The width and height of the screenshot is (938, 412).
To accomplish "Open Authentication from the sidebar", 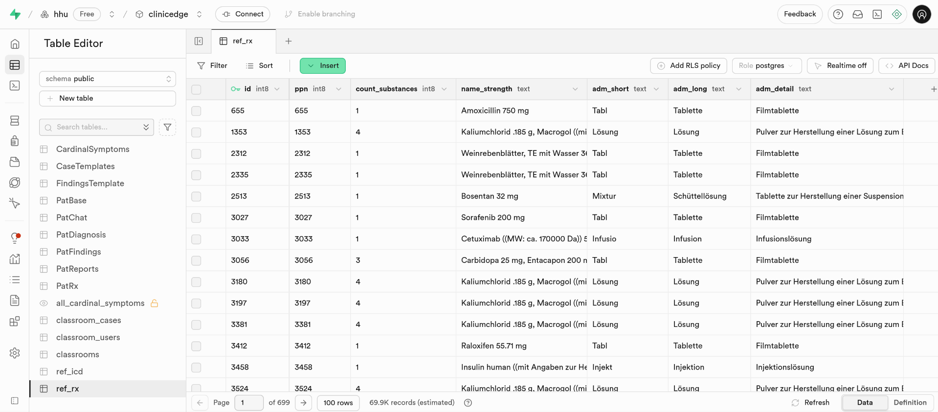I will (x=15, y=141).
